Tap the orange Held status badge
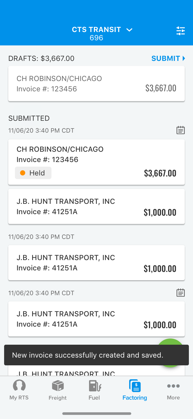 tap(33, 173)
